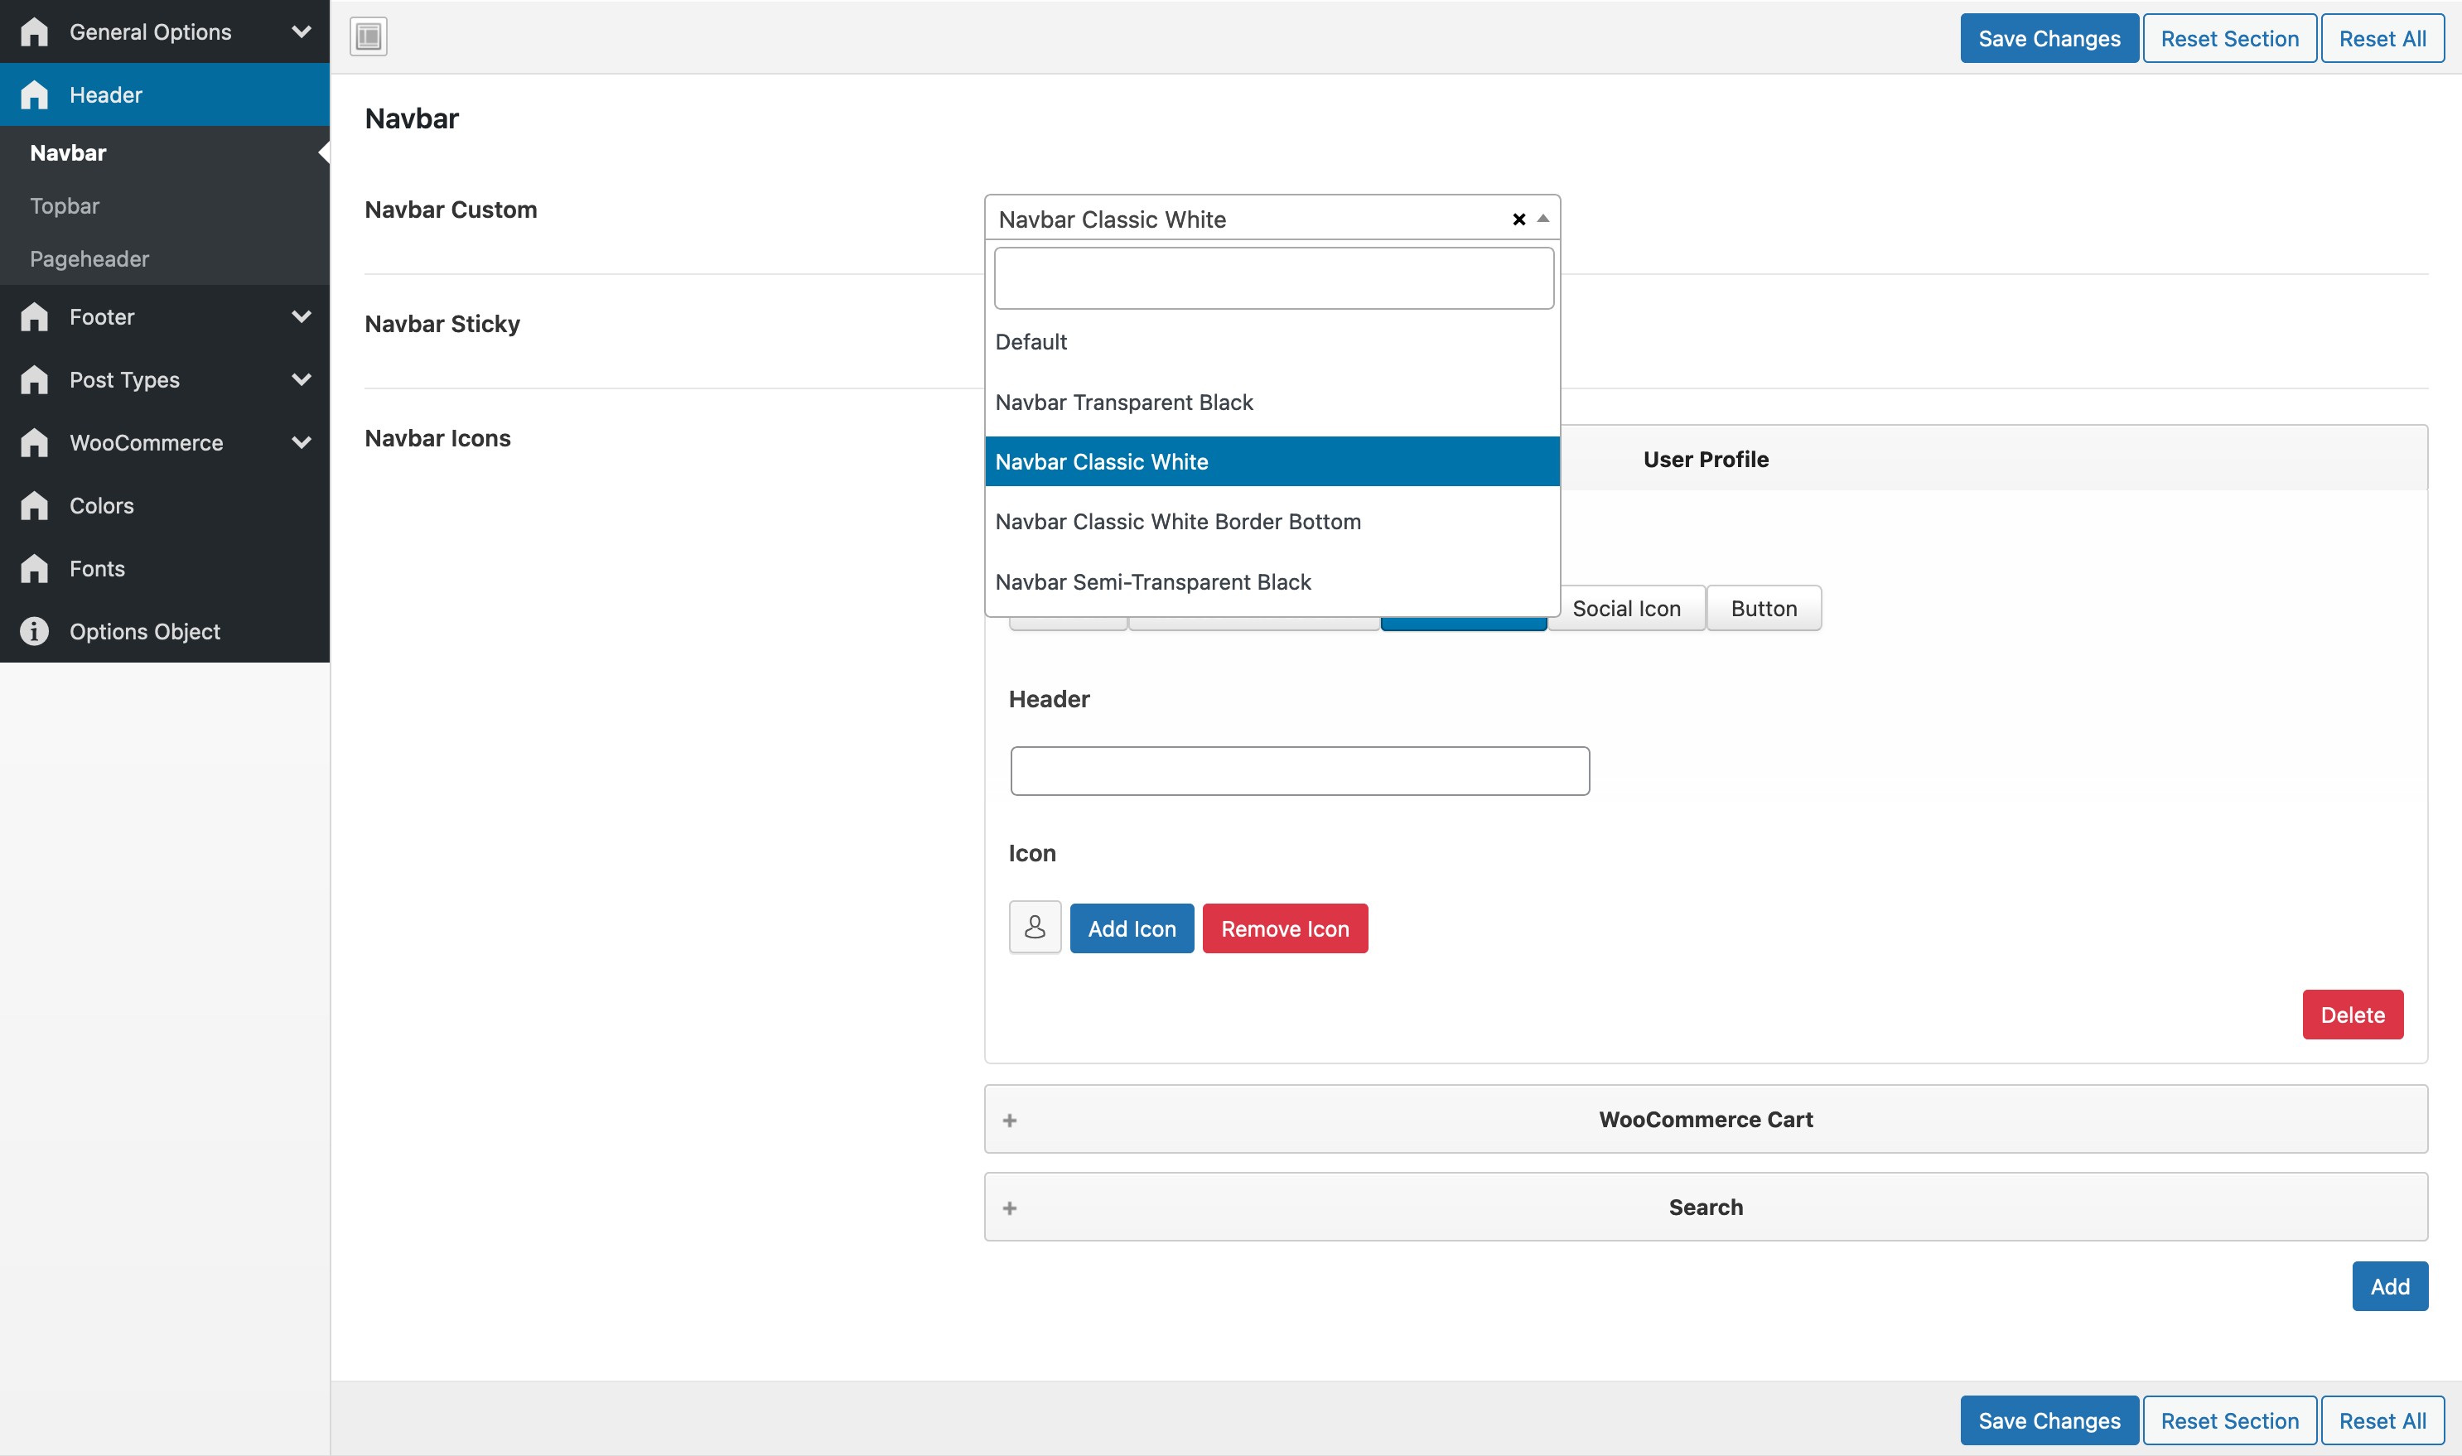Click the bottom Save Changes button
Image resolution: width=2462 pixels, height=1456 pixels.
[x=2049, y=1420]
